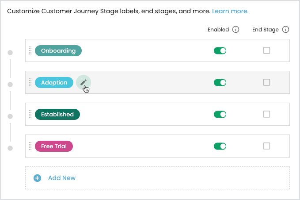Click the Onboarding row drag handle
The width and height of the screenshot is (300, 200).
[30, 50]
